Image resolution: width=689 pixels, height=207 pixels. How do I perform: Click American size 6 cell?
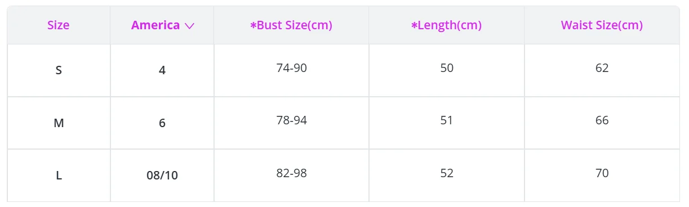click(x=162, y=123)
